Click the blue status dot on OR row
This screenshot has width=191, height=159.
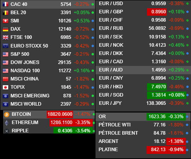pos(187,117)
